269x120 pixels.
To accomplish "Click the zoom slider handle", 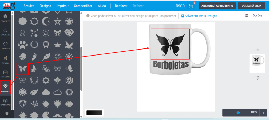I will (238, 113).
